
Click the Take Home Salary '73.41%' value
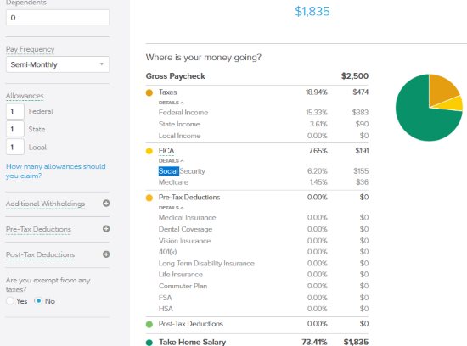[x=314, y=342]
